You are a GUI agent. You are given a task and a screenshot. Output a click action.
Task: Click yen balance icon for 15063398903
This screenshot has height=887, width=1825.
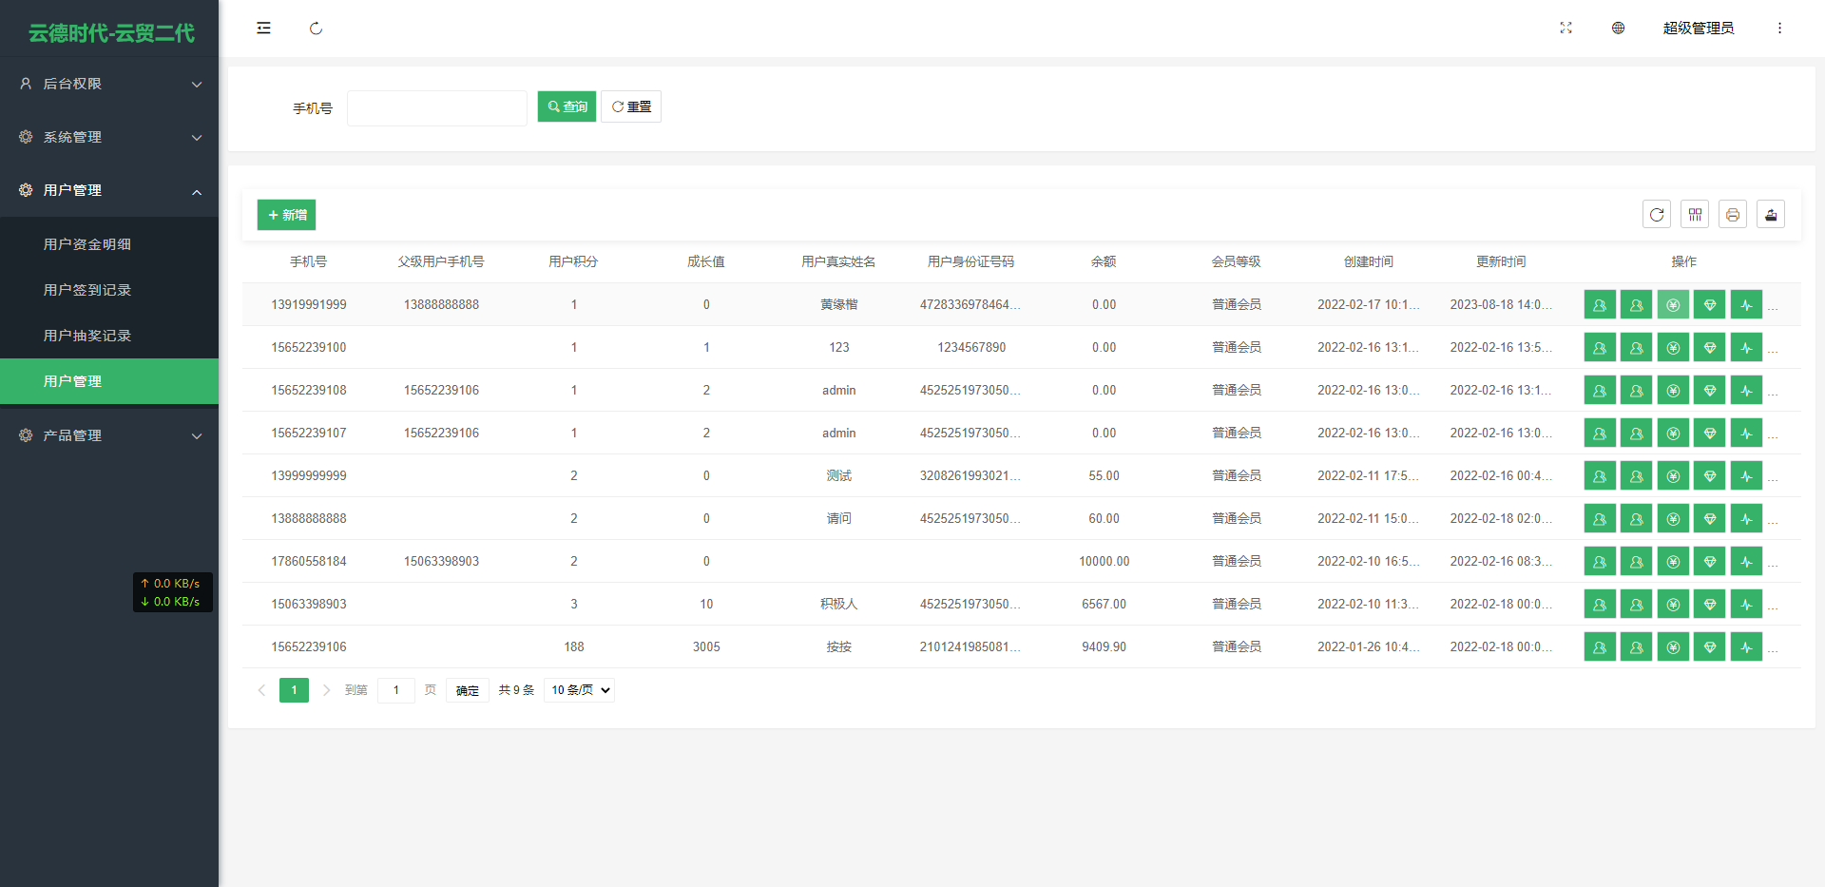point(1673,605)
